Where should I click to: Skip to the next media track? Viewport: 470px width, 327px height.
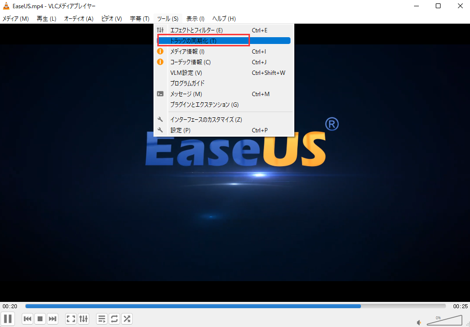click(x=53, y=319)
